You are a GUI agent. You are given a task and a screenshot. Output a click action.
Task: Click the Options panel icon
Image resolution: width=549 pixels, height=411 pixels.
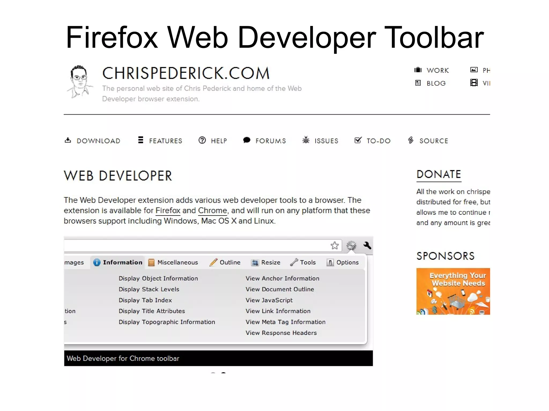pos(330,263)
